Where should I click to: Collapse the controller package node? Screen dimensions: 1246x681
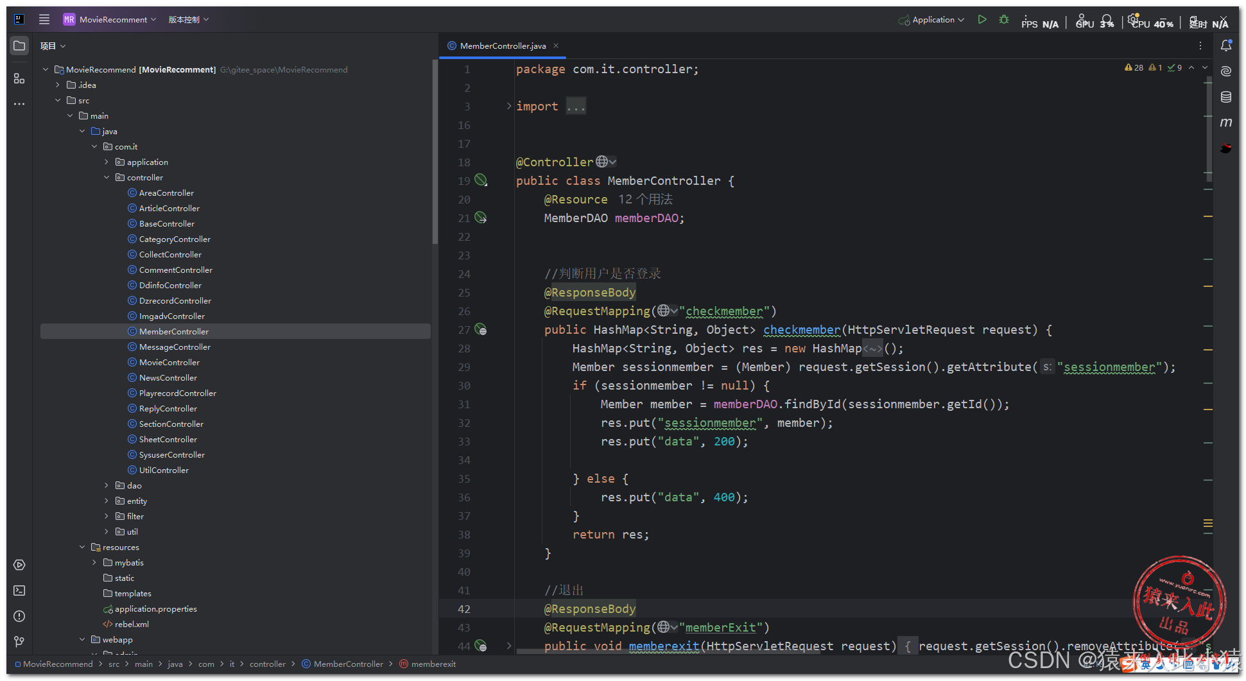[107, 177]
